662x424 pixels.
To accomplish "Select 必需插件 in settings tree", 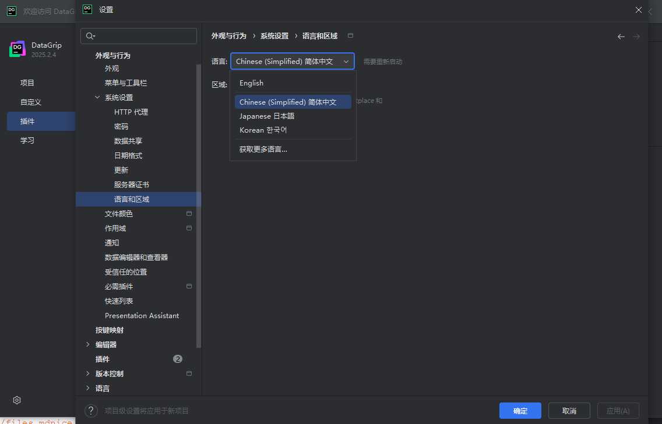I will (119, 287).
